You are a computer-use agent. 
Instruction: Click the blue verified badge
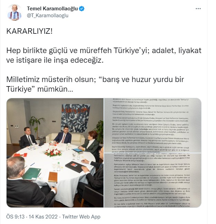[82, 9]
